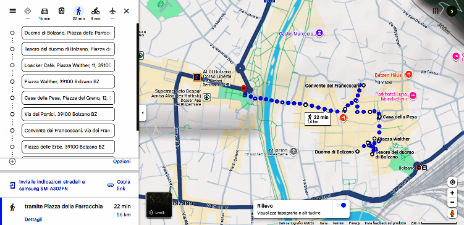
Task: Select cycling directions icon
Action: coord(95,11)
